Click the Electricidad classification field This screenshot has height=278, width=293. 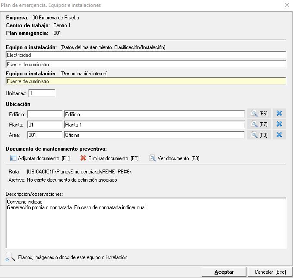[x=146, y=55]
